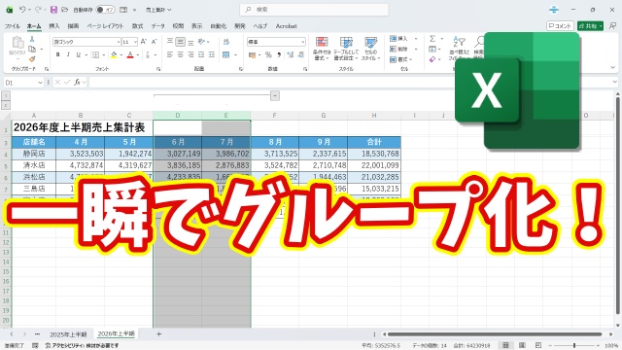
Task: Click the コメント button
Action: click(560, 26)
